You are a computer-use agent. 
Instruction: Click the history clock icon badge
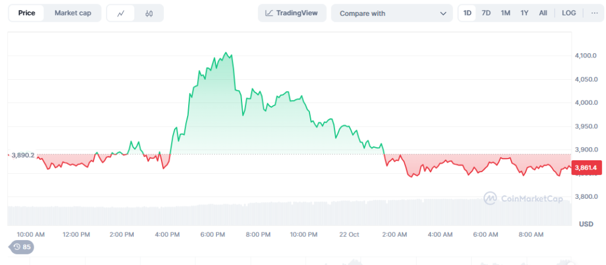(22, 247)
